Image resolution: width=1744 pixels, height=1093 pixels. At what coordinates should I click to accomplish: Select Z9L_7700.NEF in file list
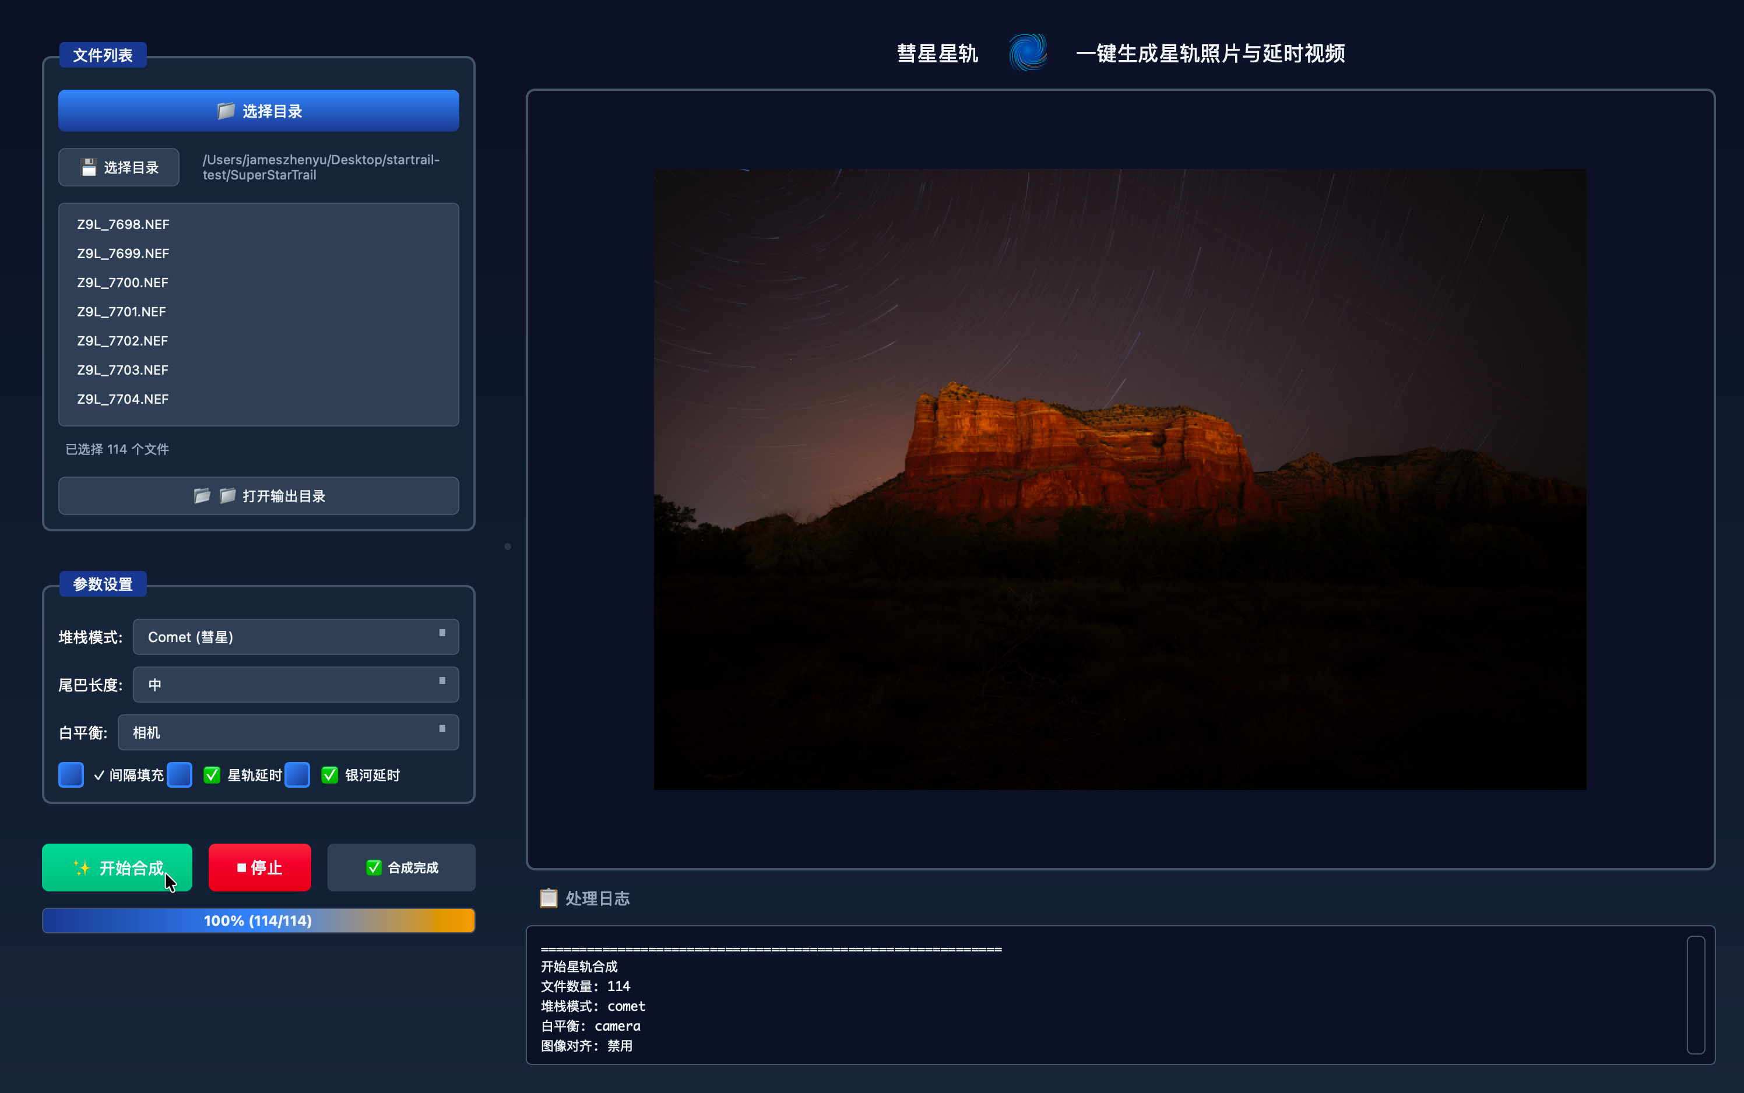(x=123, y=283)
